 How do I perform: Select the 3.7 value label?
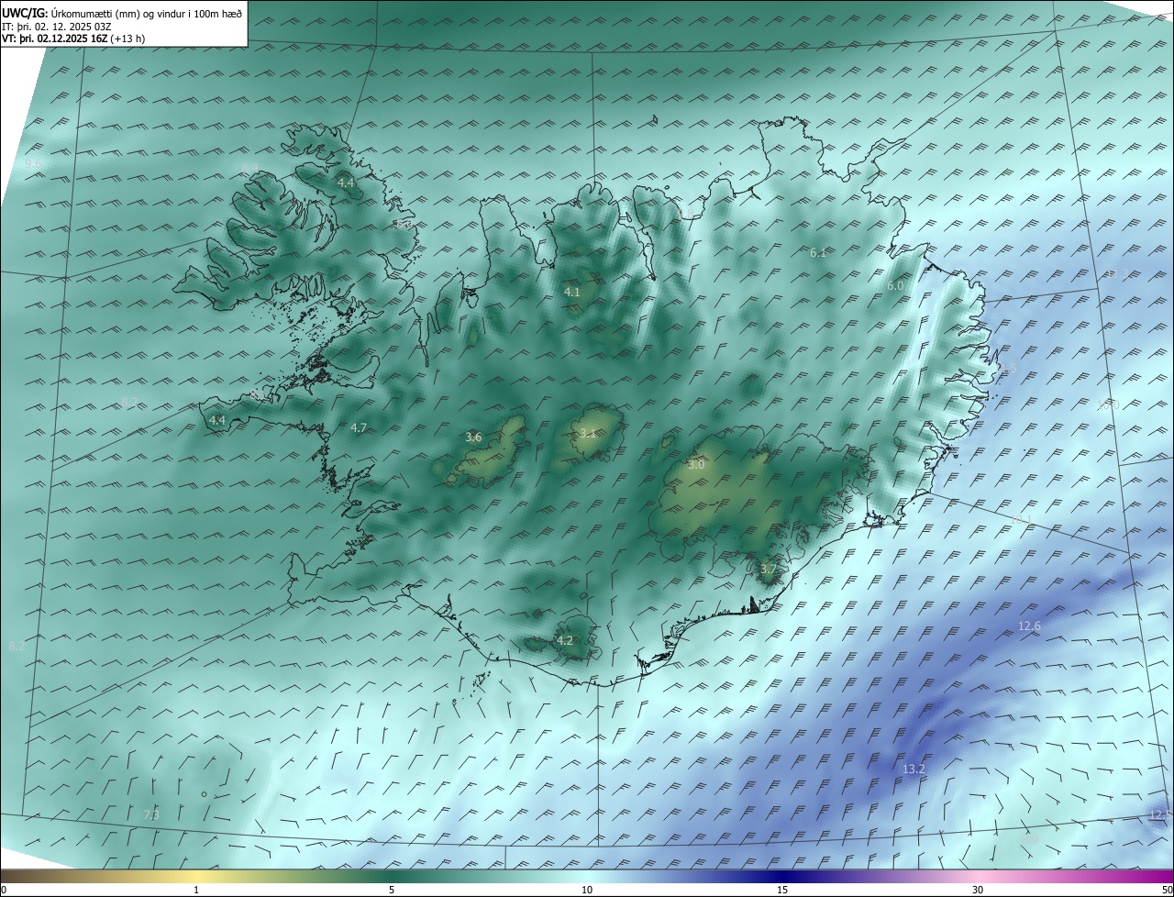[x=768, y=570]
